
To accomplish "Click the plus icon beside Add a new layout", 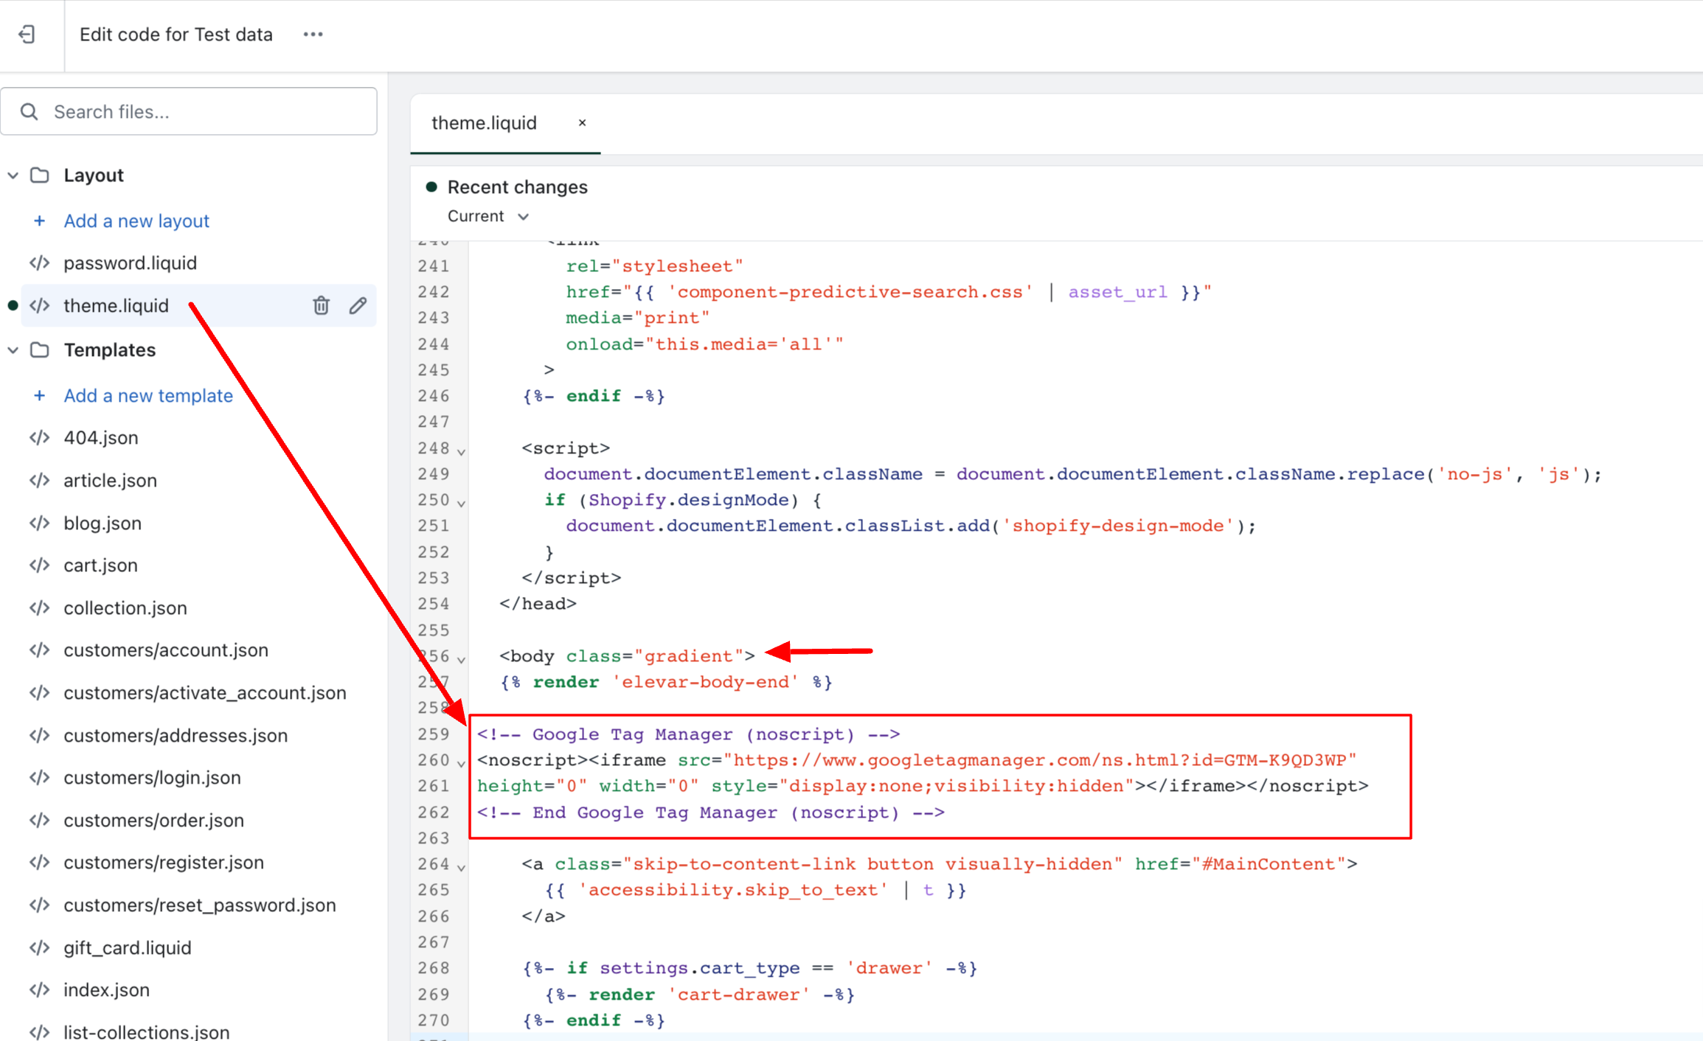I will pos(40,220).
